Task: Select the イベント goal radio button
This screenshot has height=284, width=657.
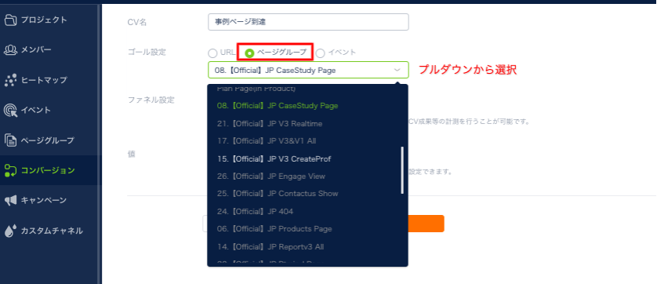Action: tap(320, 53)
